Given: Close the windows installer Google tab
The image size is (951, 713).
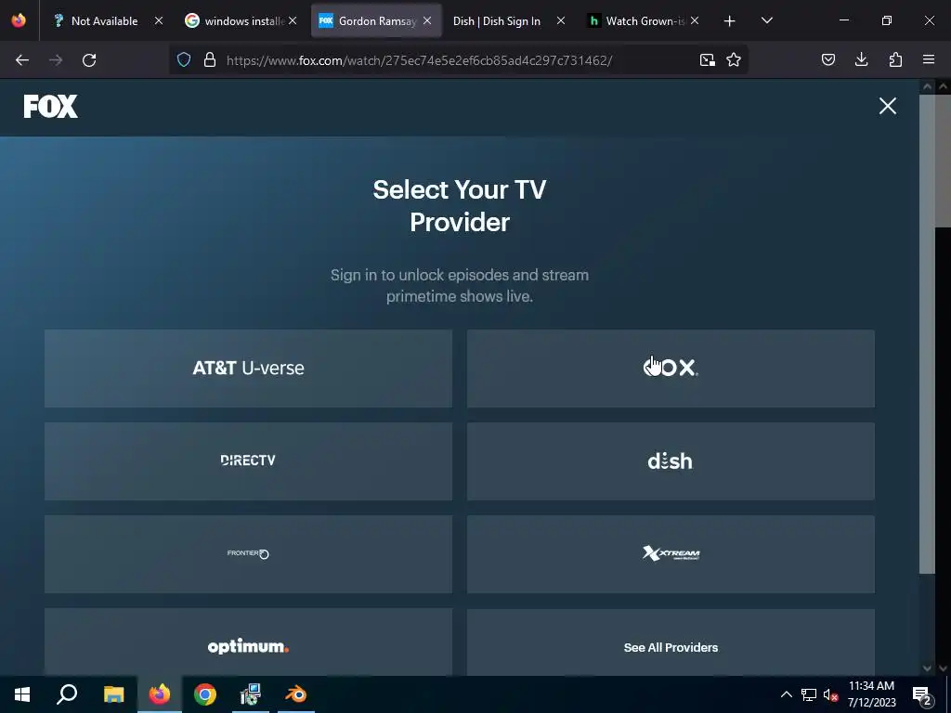Looking at the screenshot, I should pyautogui.click(x=293, y=21).
